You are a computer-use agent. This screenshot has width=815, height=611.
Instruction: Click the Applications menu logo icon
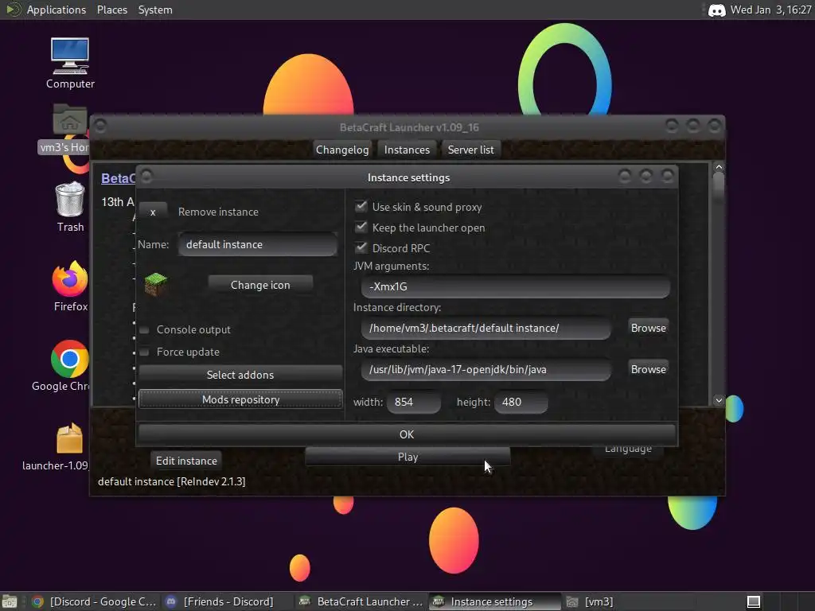[x=13, y=10]
